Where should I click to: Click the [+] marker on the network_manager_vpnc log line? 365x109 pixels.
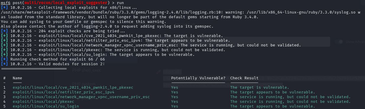pos(4,45)
